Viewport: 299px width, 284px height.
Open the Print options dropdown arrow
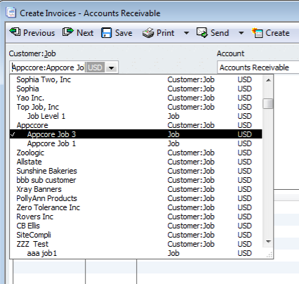186,33
